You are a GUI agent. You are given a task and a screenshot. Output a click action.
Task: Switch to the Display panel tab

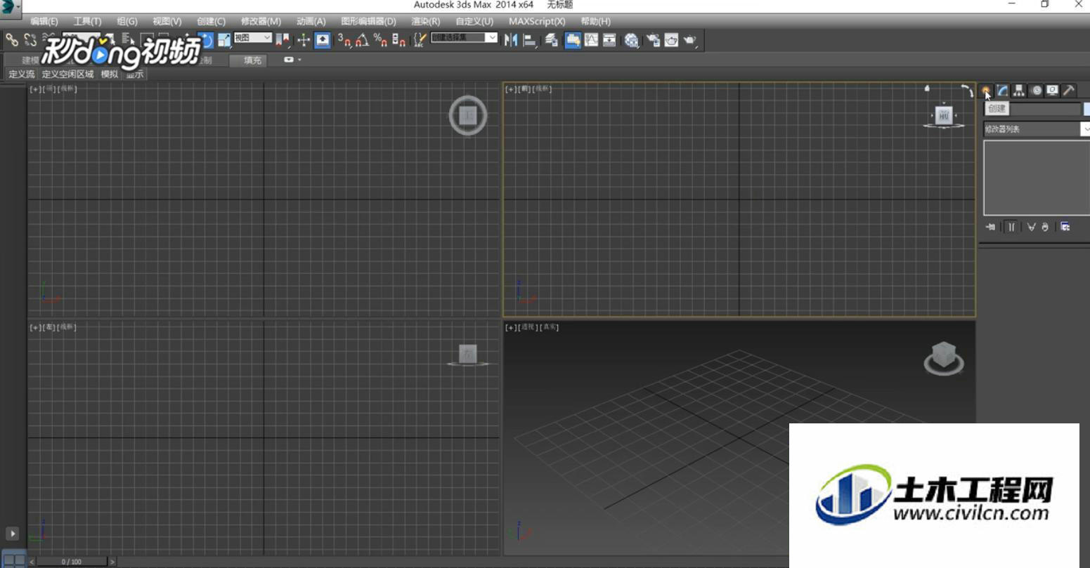coord(1052,91)
